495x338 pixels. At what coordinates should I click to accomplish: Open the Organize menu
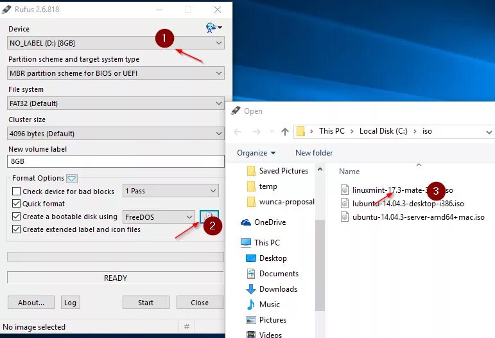256,153
